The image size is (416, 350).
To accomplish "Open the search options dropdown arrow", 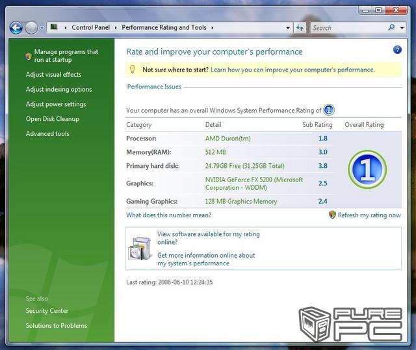I will (402, 27).
